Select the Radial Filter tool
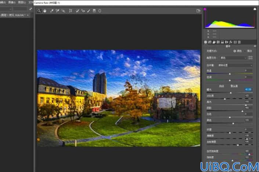This screenshot has width=259, height=172. tap(100, 11)
